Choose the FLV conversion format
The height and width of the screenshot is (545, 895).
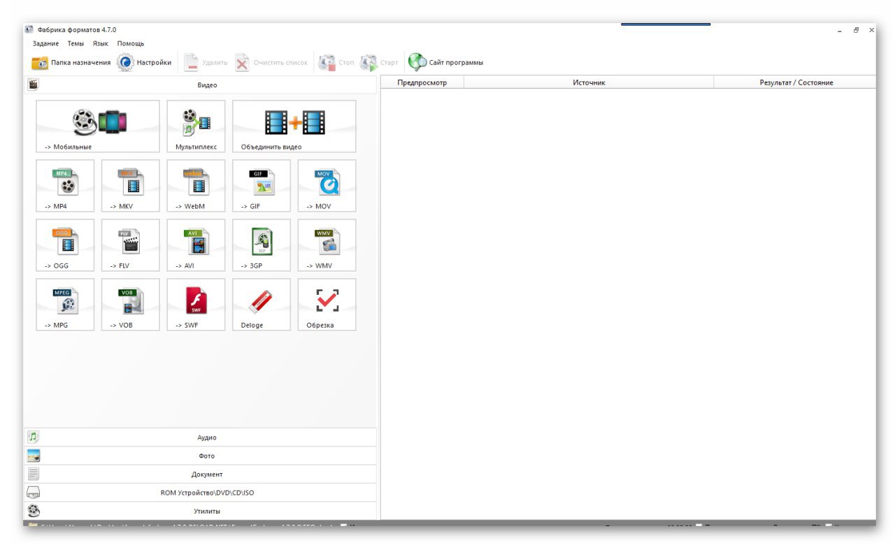click(131, 245)
